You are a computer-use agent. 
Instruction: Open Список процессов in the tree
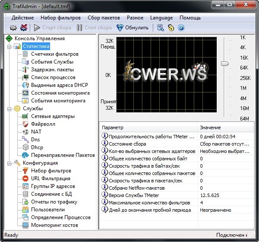(x=53, y=77)
